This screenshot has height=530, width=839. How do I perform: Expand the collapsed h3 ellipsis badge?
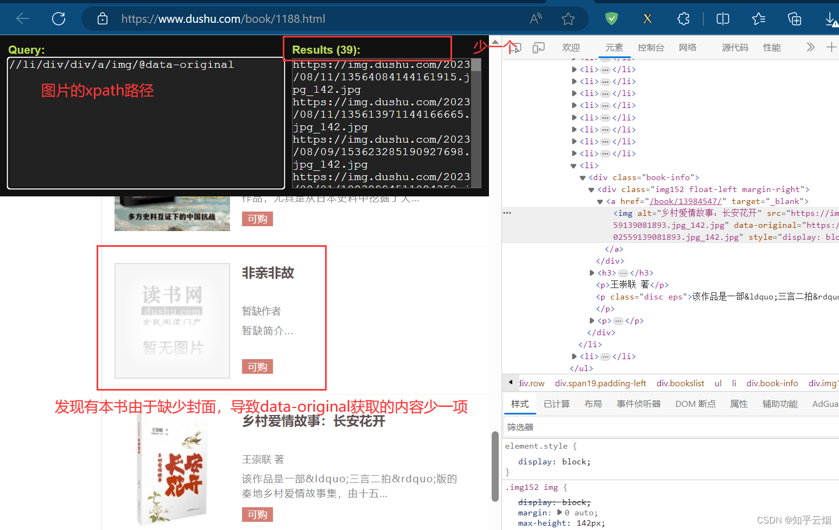(623, 273)
